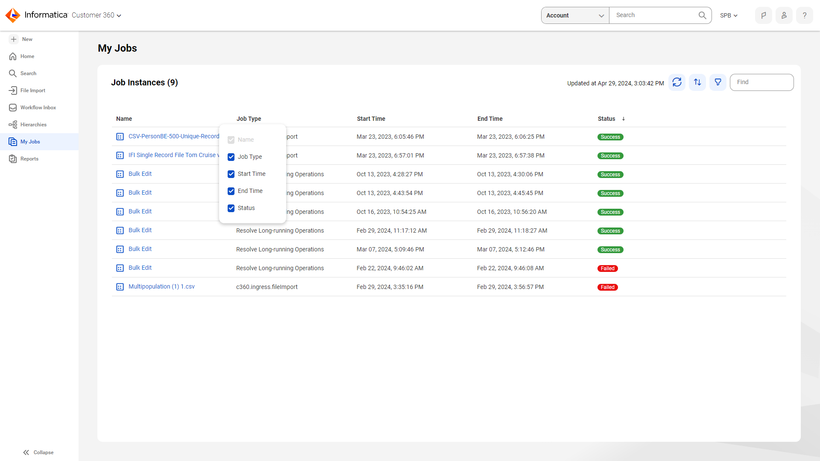Click the flag notifications icon
820x461 pixels.
pos(763,15)
